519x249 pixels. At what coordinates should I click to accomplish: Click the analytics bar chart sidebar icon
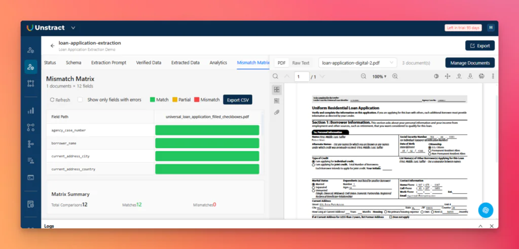click(x=31, y=111)
